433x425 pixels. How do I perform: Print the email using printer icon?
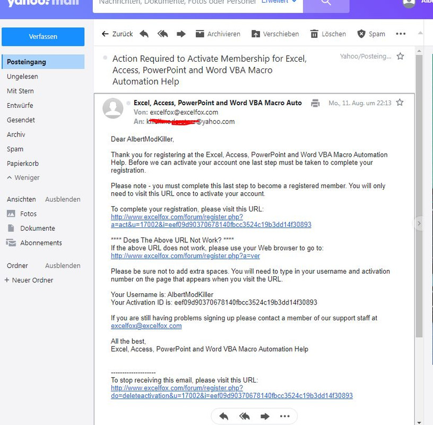click(315, 103)
